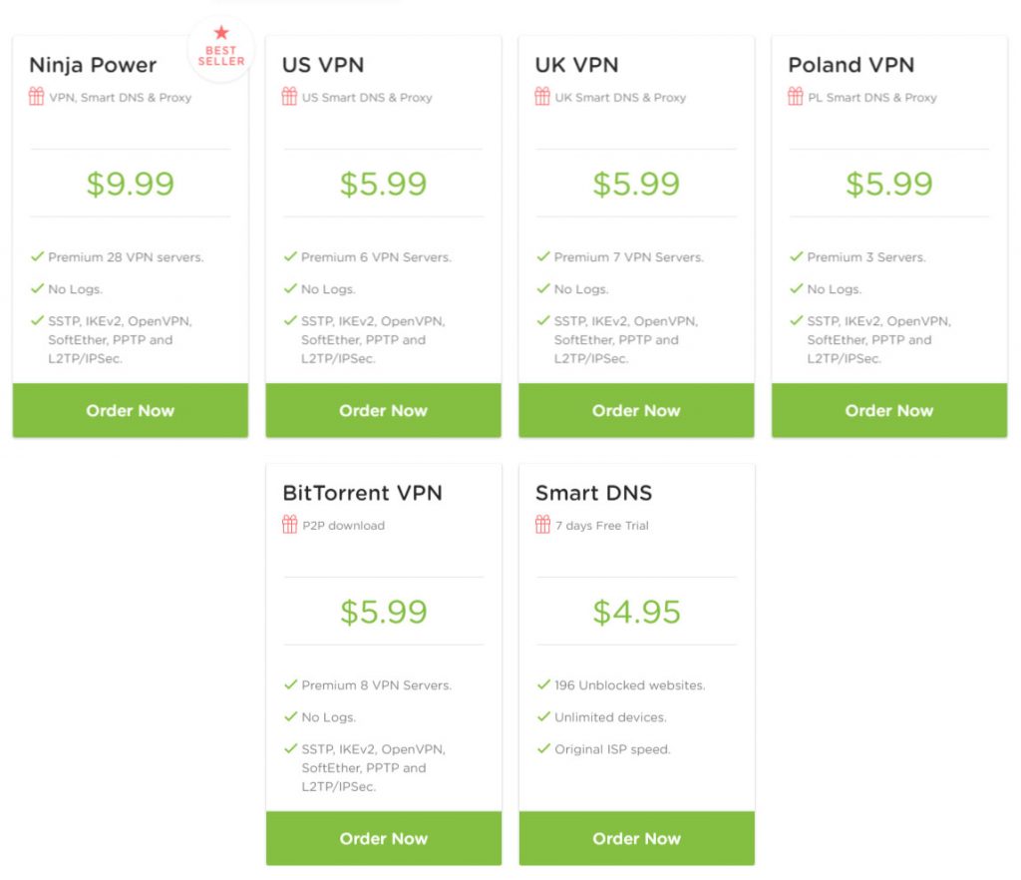Click checkmark next to Unlimited devices

[543, 715]
